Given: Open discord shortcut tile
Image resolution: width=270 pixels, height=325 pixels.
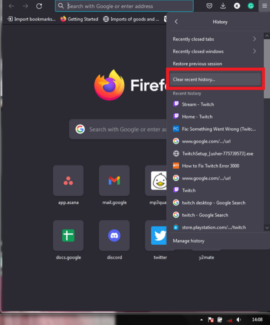Looking at the screenshot, I should point(115,235).
